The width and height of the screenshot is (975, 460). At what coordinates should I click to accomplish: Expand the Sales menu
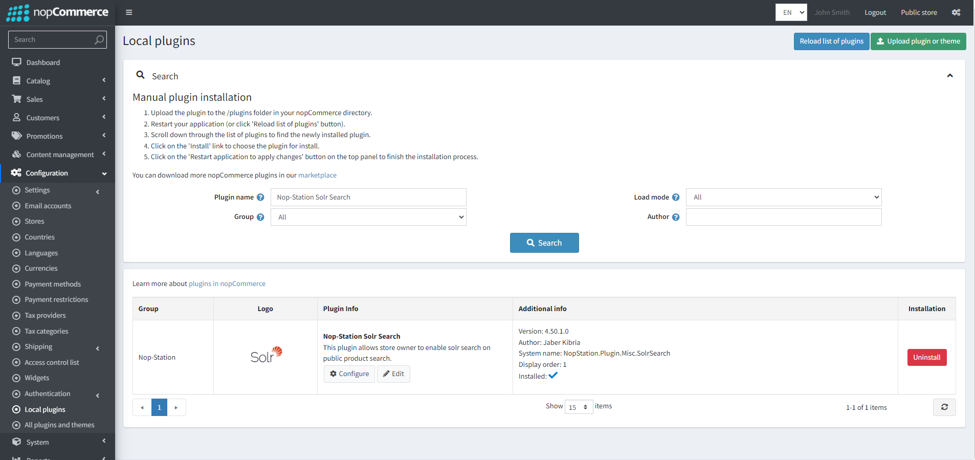coord(104,99)
